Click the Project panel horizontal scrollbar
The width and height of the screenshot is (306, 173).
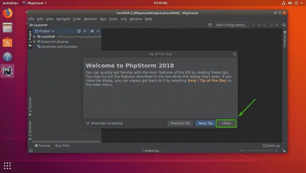tap(67, 142)
